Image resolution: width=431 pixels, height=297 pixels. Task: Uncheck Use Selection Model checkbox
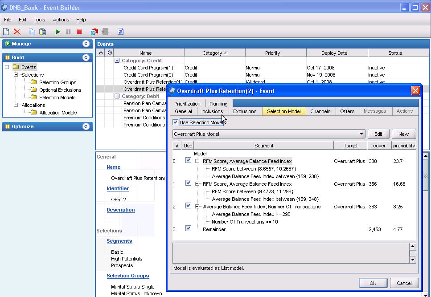175,122
